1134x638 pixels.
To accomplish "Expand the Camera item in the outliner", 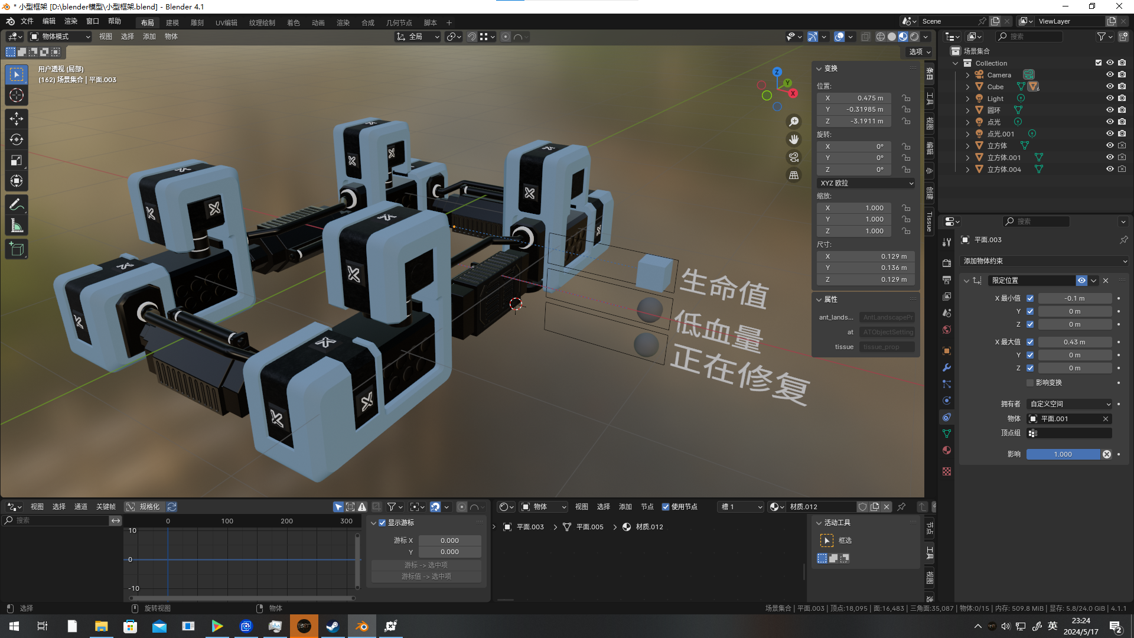I will 967,75.
